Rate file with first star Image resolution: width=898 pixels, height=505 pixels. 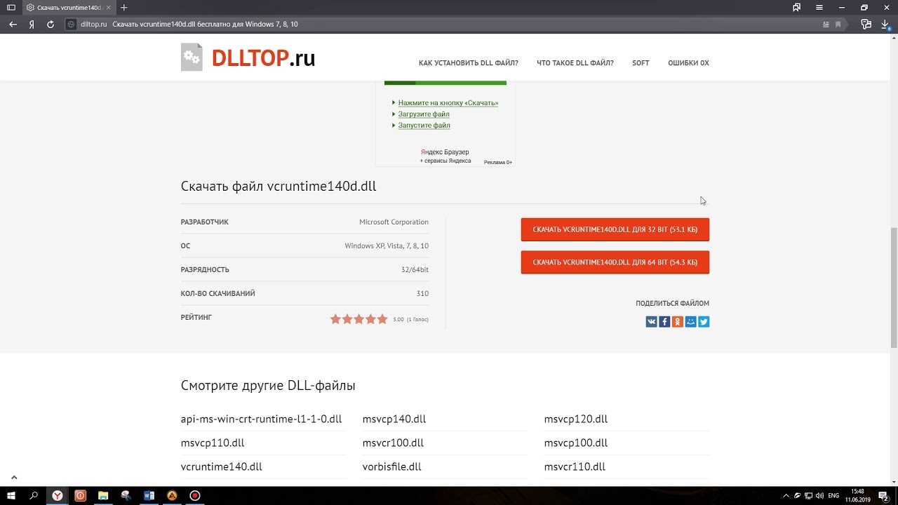click(335, 319)
